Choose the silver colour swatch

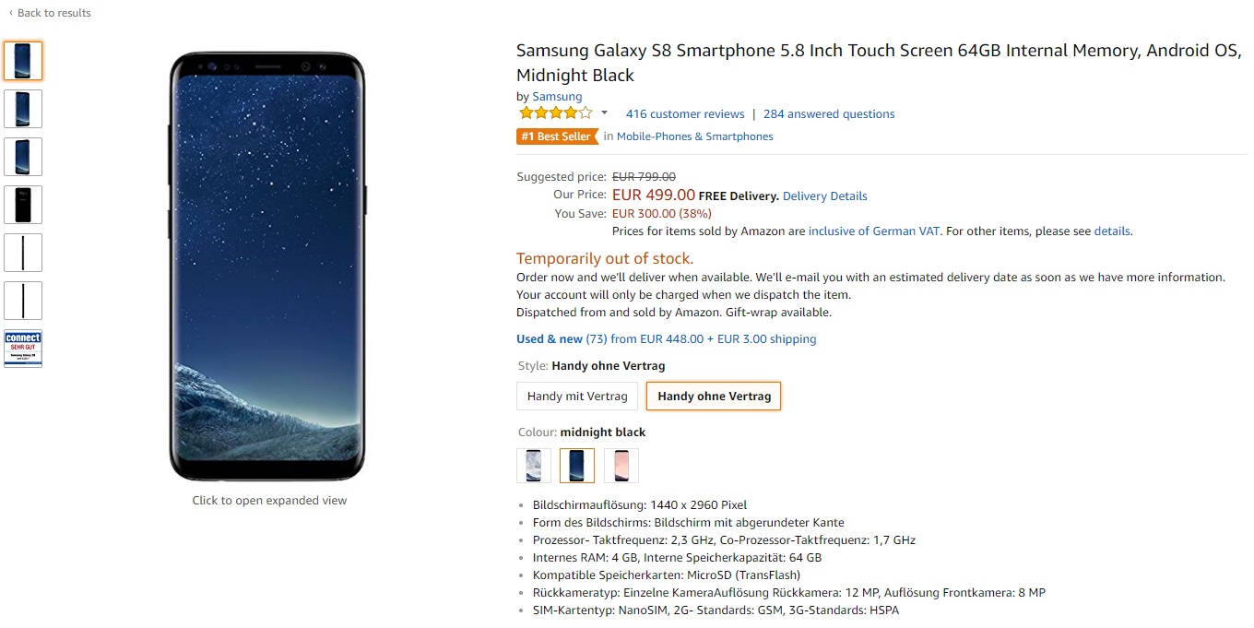pos(534,466)
